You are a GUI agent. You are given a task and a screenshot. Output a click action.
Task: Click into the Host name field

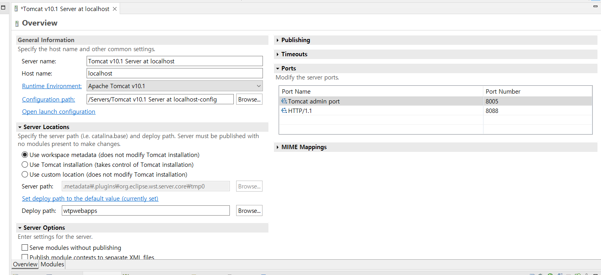pyautogui.click(x=175, y=73)
